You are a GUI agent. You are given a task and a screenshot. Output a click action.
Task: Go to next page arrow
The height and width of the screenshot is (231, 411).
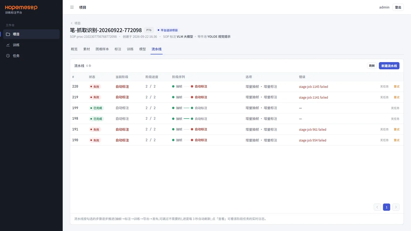396,207
